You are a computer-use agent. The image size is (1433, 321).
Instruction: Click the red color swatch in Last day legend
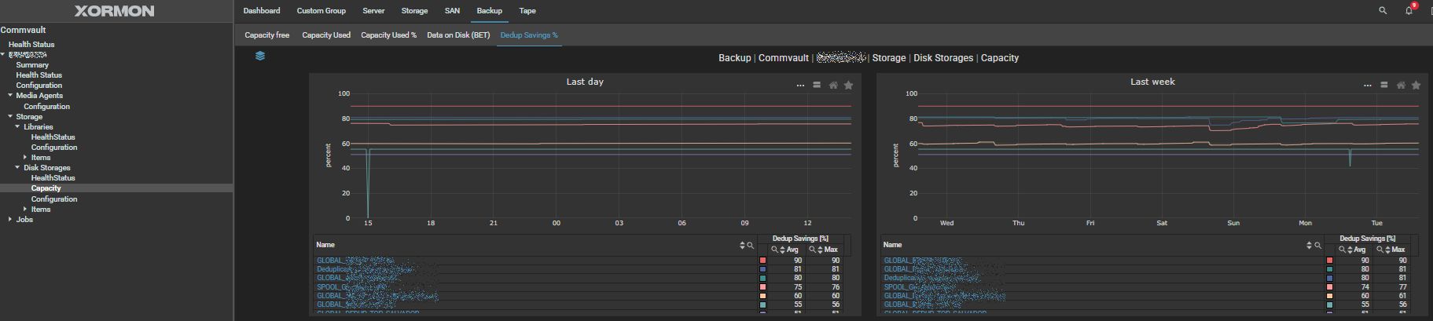click(762, 261)
